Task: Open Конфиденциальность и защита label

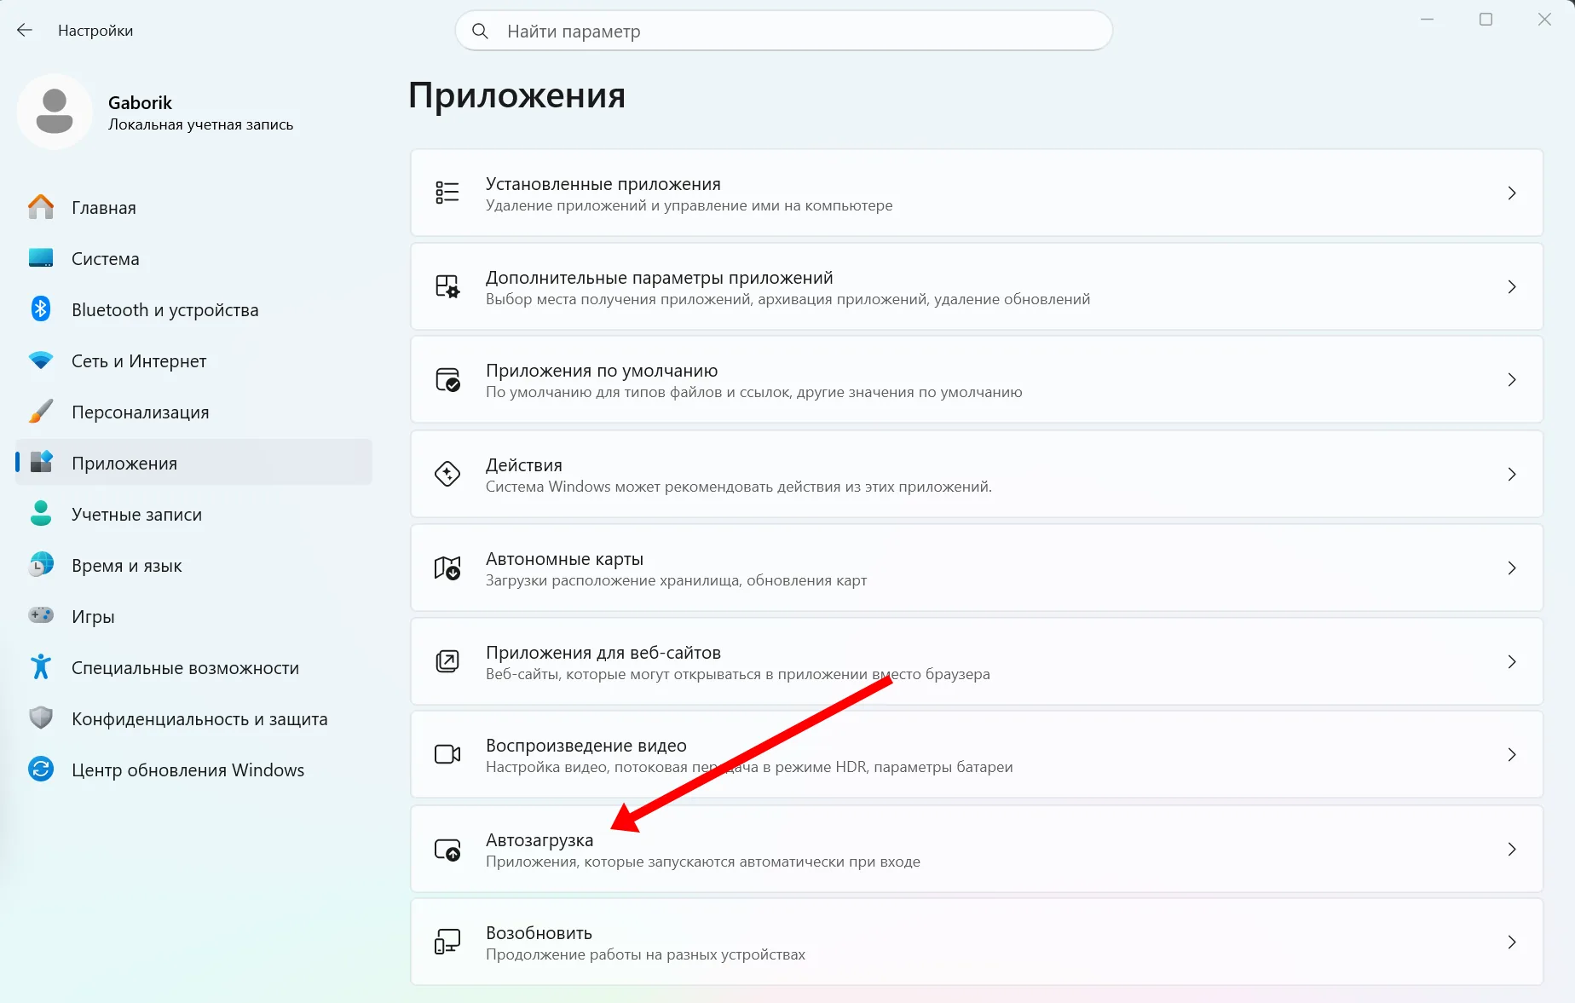Action: 199,719
